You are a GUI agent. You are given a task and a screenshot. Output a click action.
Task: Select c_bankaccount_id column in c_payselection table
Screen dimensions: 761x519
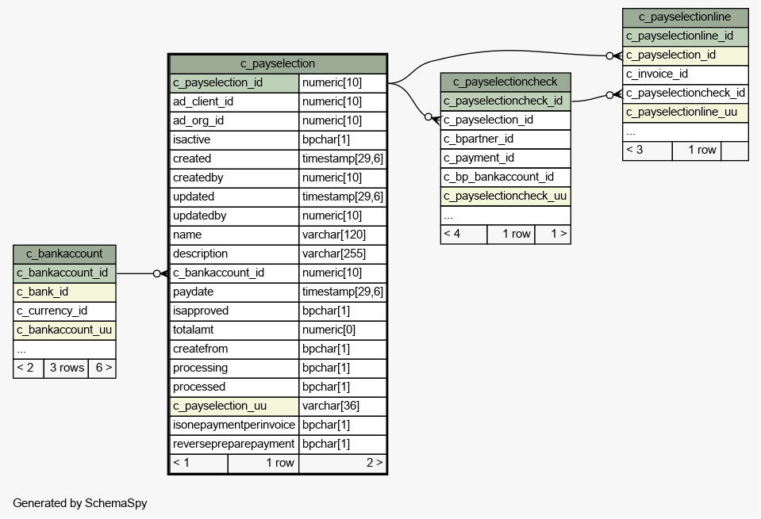click(234, 273)
